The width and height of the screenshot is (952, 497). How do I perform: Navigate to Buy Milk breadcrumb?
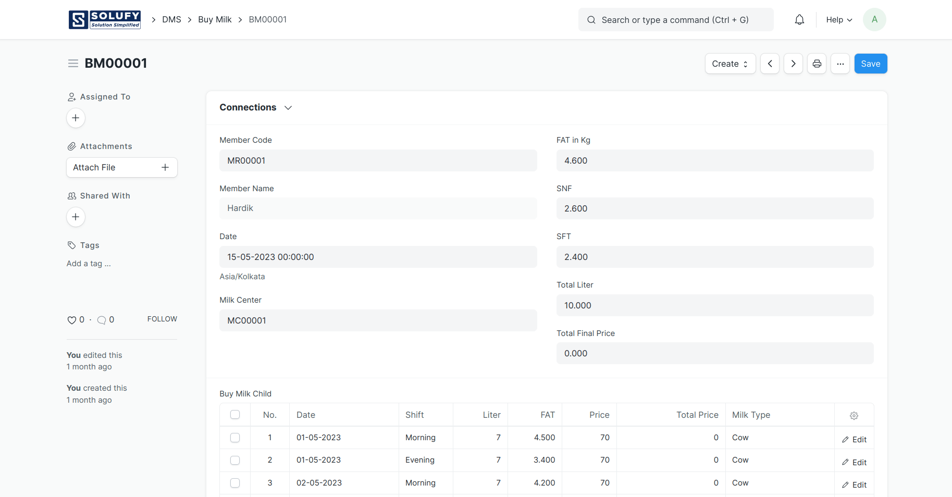(x=215, y=20)
